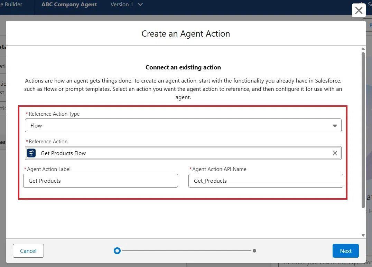Clear the Get Products Flow selection
The width and height of the screenshot is (372, 267).
coord(335,153)
